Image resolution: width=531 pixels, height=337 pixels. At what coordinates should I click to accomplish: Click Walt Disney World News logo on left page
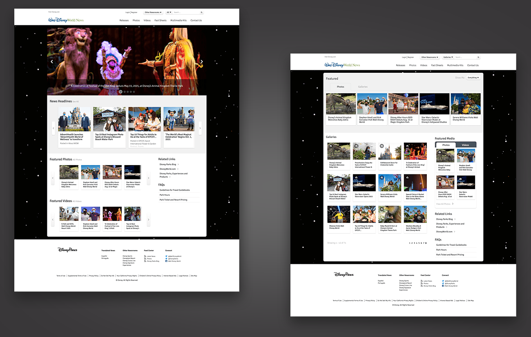pyautogui.click(x=66, y=20)
